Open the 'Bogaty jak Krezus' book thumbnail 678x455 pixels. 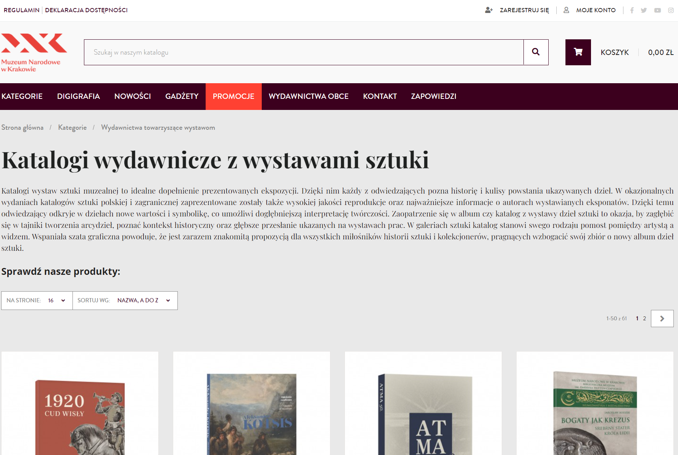[x=595, y=413]
